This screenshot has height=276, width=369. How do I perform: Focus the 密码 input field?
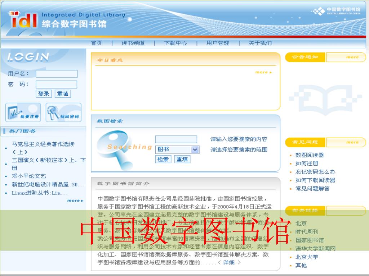click(x=56, y=84)
